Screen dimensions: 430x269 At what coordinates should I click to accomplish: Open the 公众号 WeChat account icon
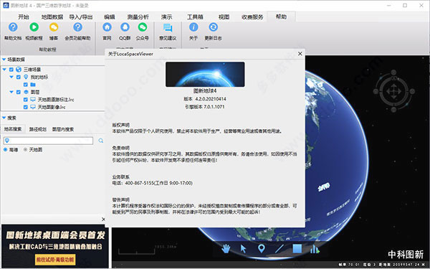(143, 27)
